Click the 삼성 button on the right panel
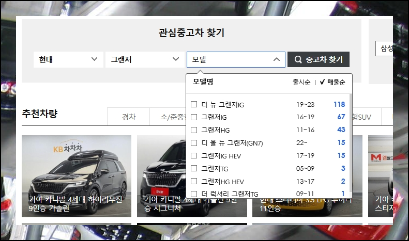 [384, 49]
